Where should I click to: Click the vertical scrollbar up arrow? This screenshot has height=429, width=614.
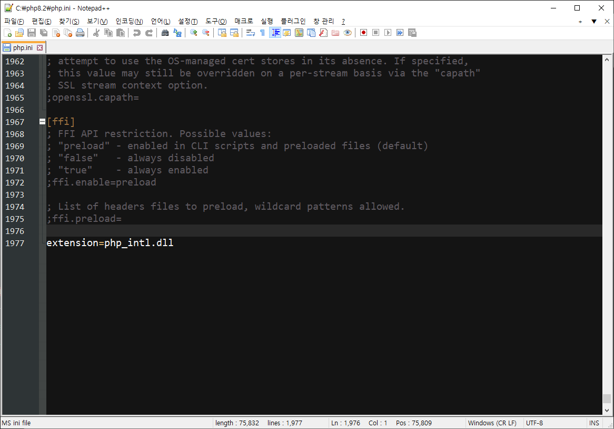pos(607,60)
